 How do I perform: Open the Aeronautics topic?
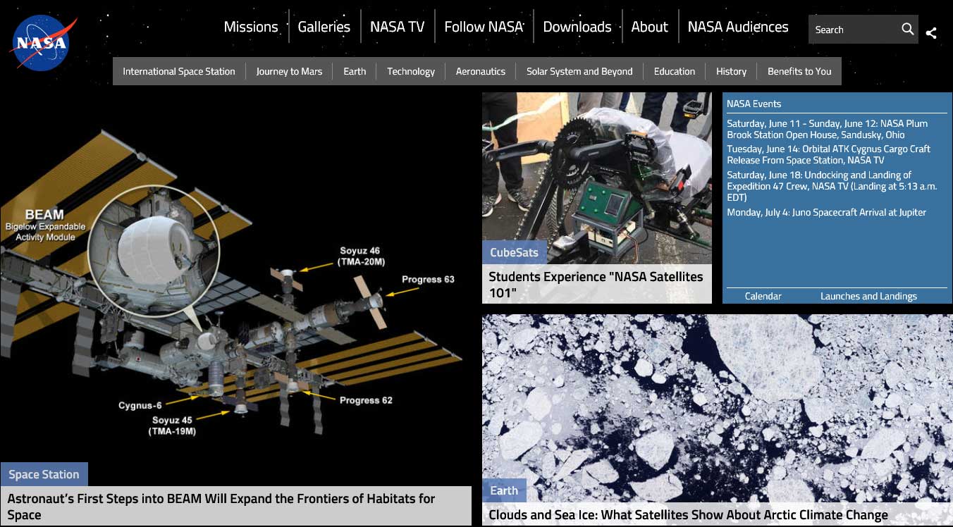(x=481, y=71)
